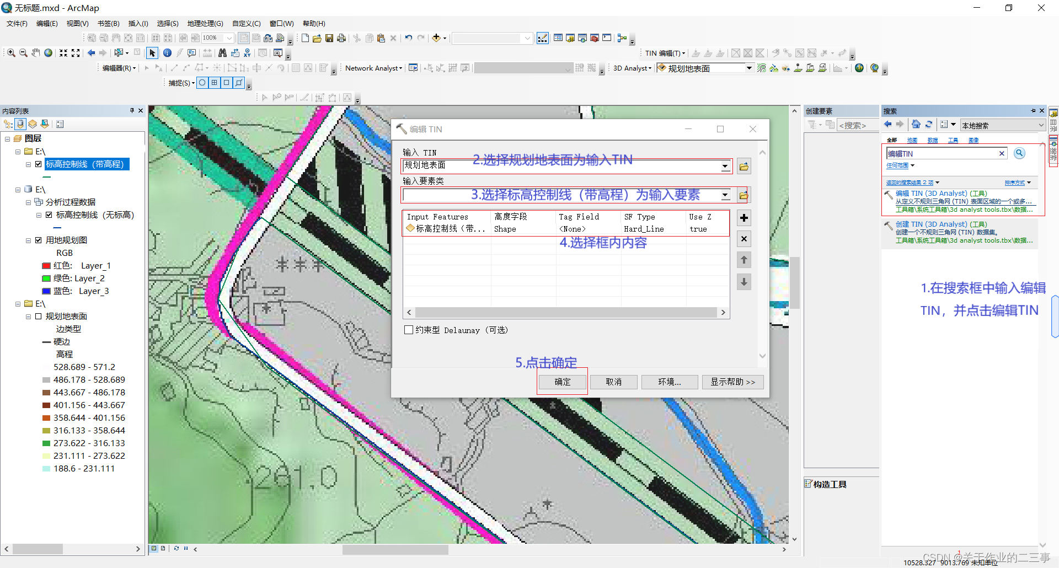Switch to the 图层 tab in the search panel
Viewport: 1059px width, 568px height.
pos(912,140)
